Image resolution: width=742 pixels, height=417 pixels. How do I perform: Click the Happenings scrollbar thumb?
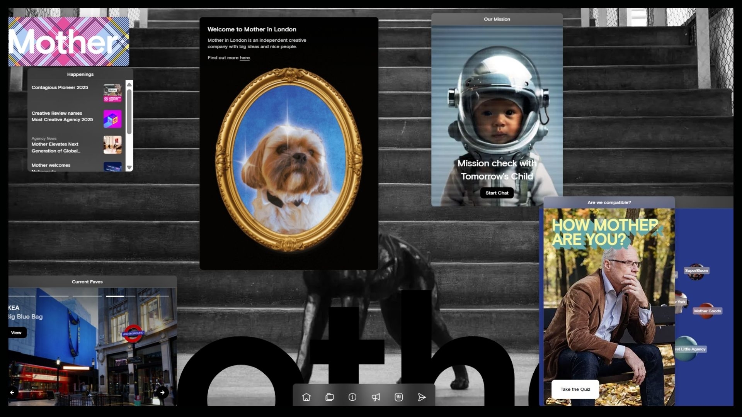[x=129, y=112]
